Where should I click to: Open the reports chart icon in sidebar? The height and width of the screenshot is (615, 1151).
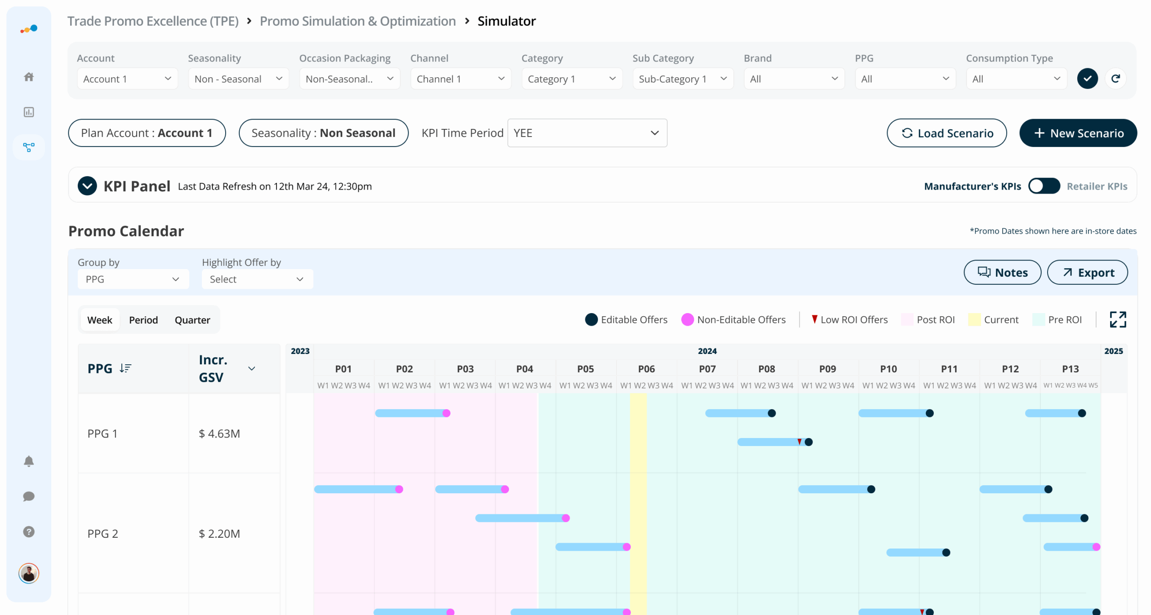[29, 112]
